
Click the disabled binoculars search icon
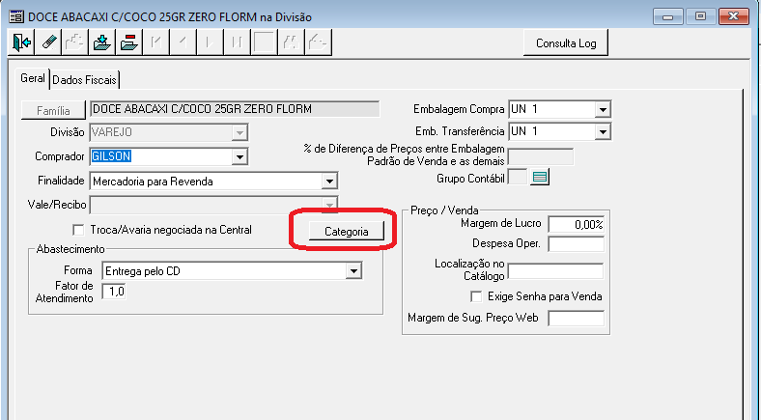pyautogui.click(x=292, y=42)
